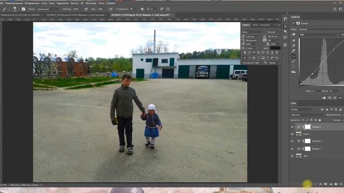Click the lower curve control point
This screenshot has width=344, height=193.
tap(312, 74)
